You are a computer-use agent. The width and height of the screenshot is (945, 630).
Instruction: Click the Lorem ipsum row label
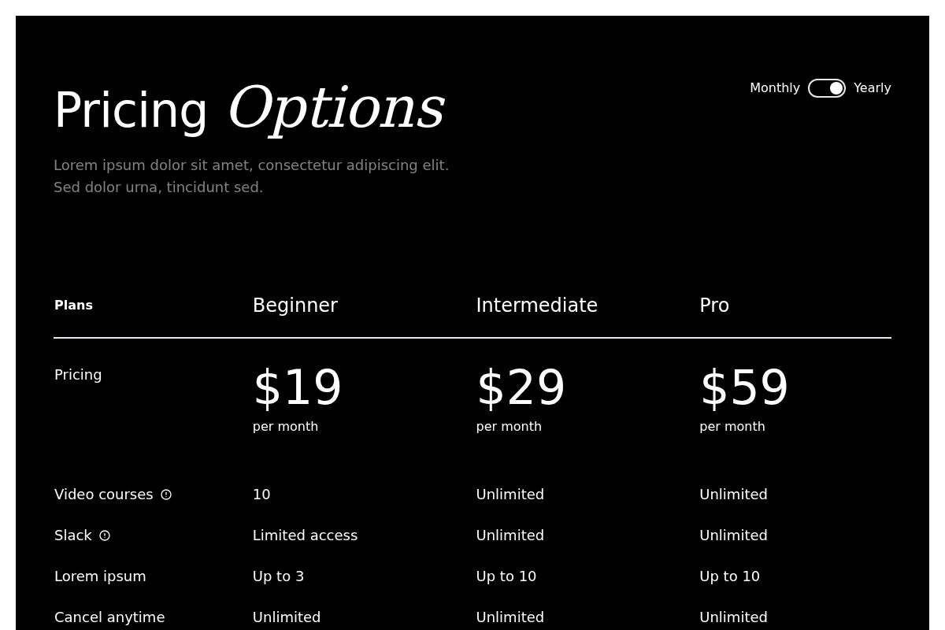(100, 576)
